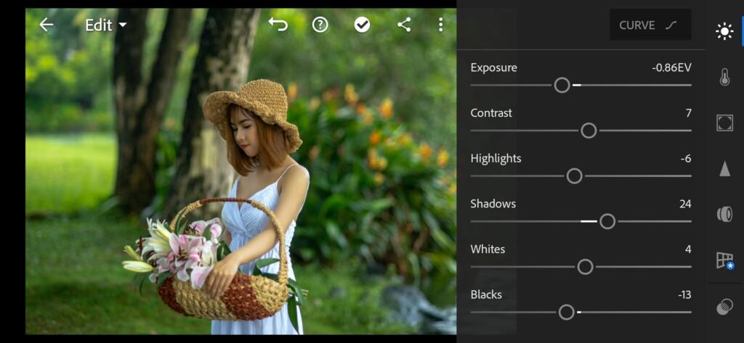Click the Blacks slider handle

coord(566,313)
